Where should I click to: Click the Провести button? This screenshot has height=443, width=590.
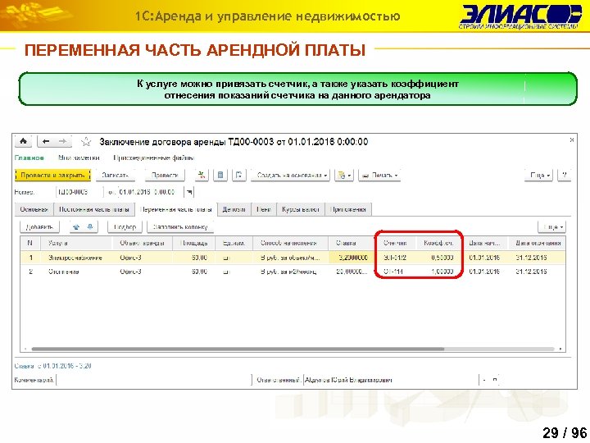[165, 176]
